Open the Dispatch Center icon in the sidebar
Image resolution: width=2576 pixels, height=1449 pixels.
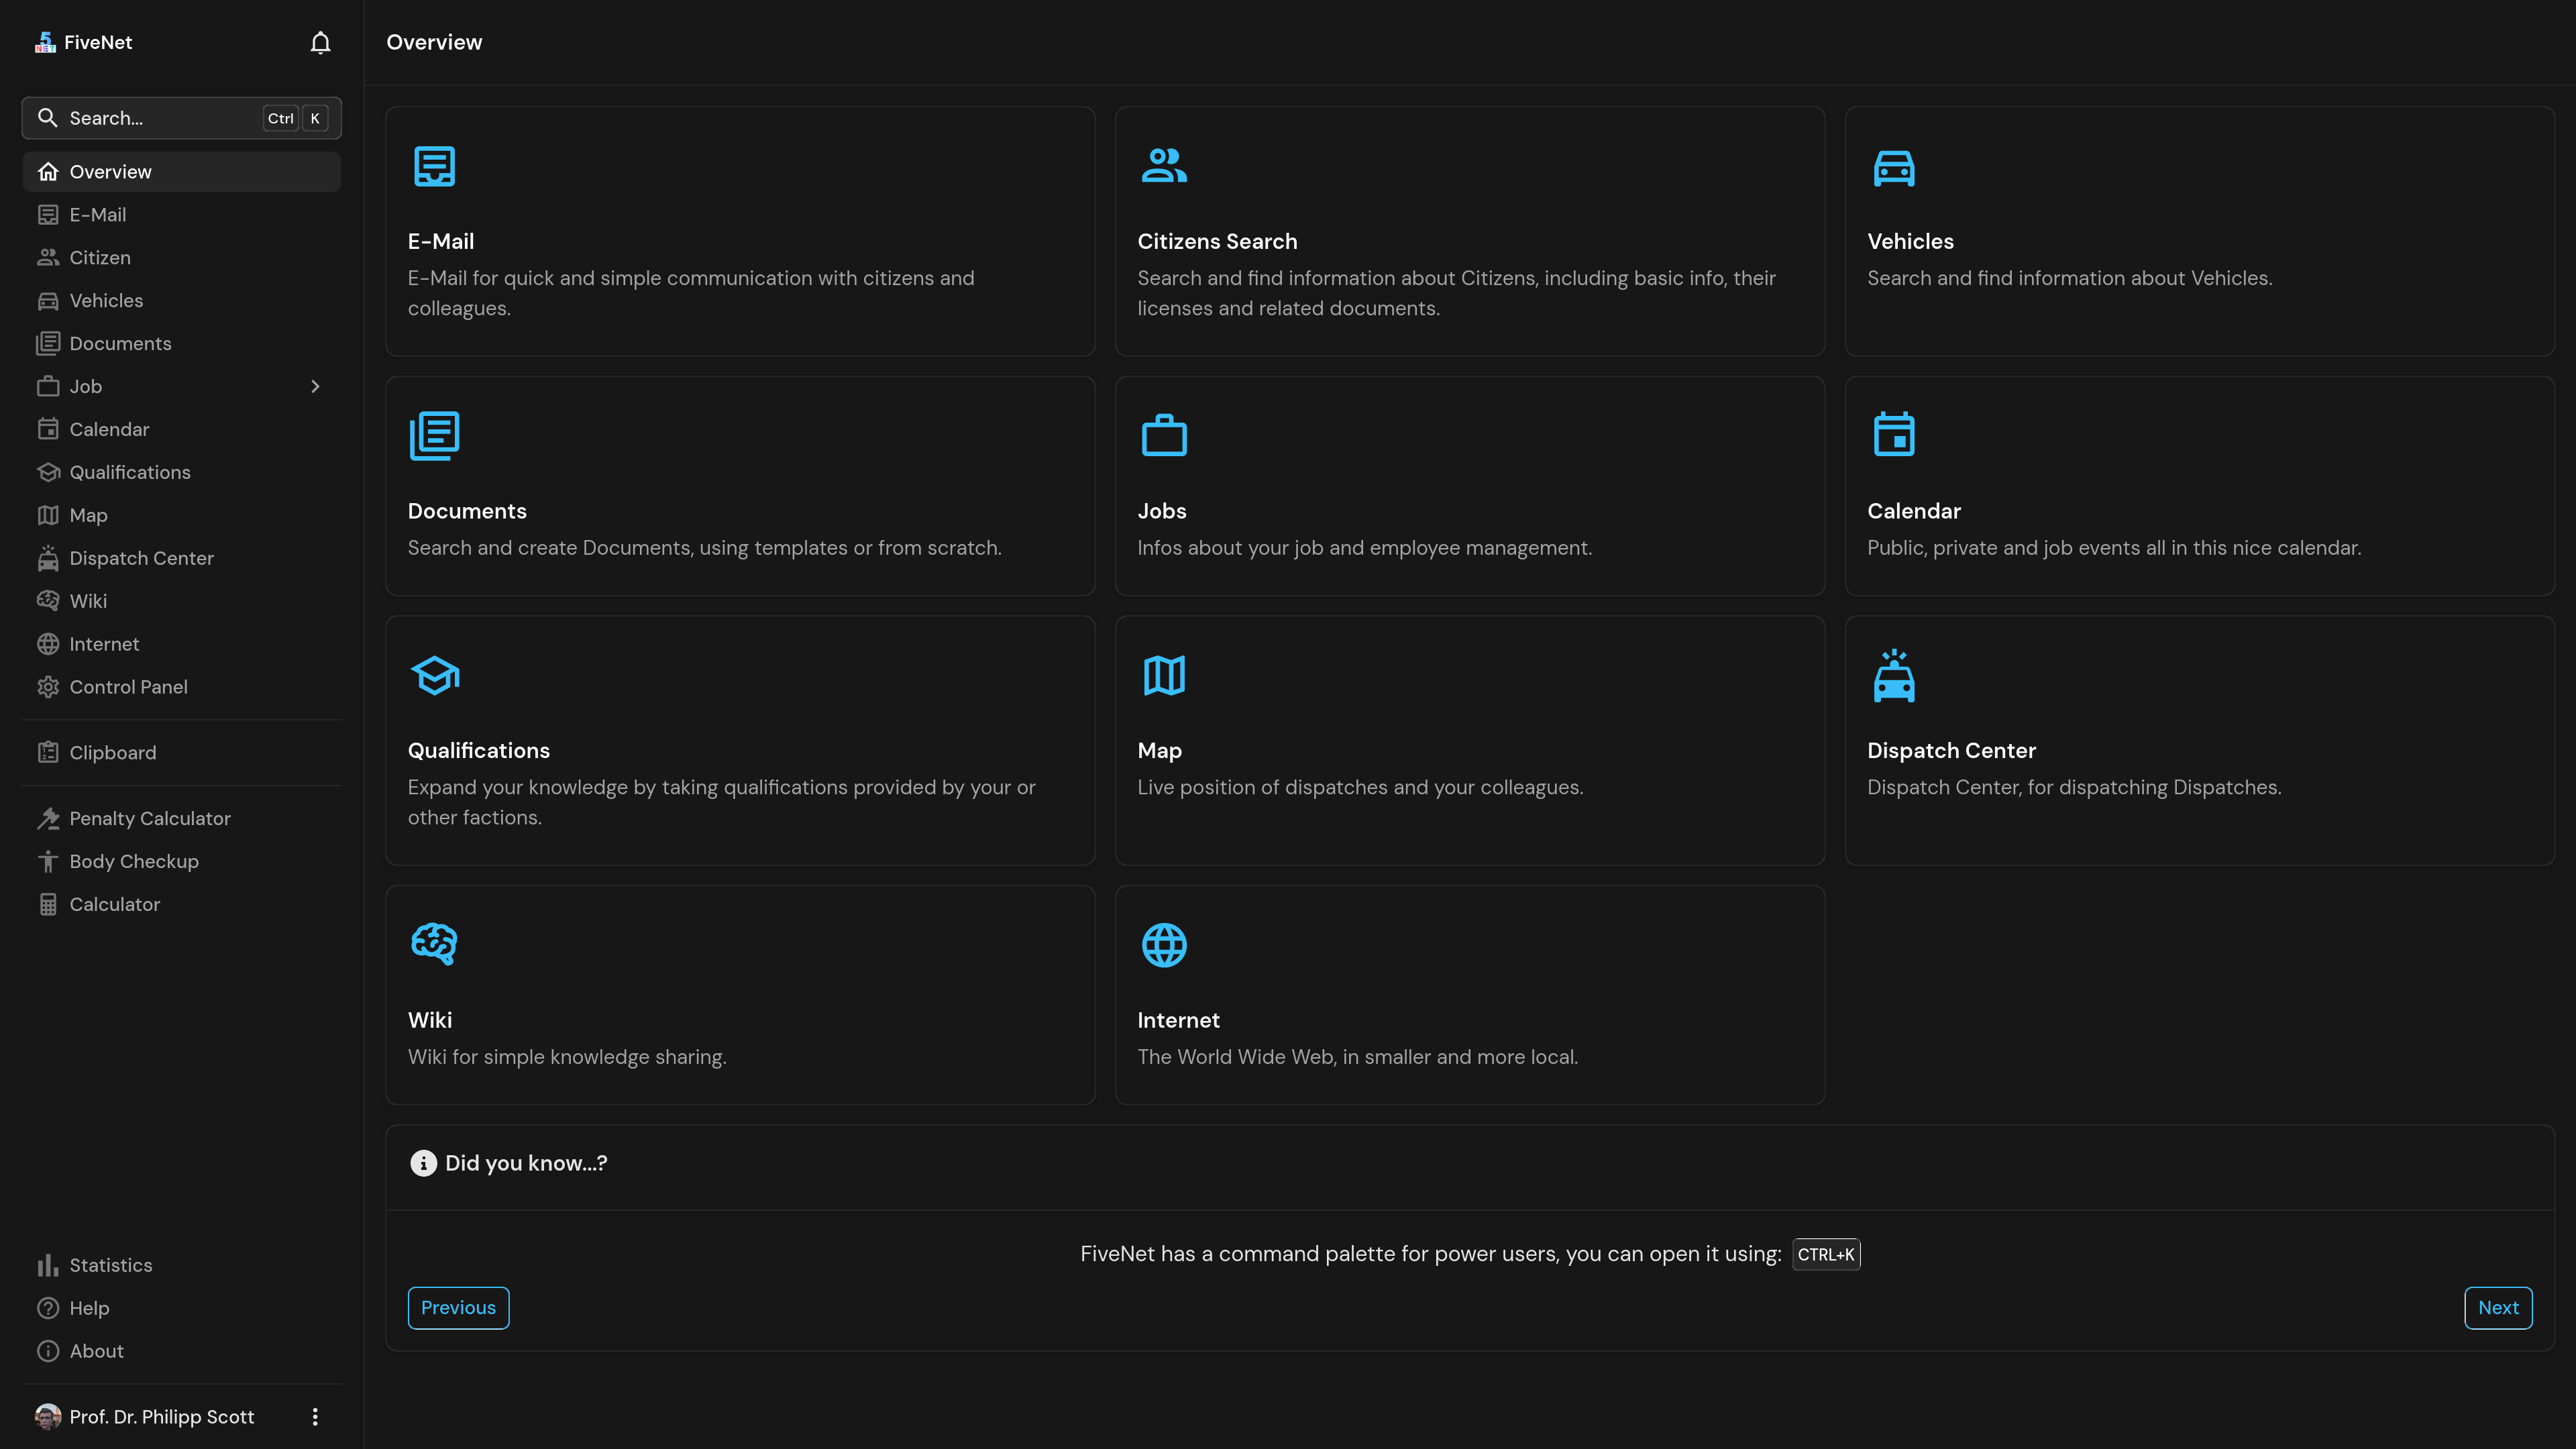pos(48,558)
